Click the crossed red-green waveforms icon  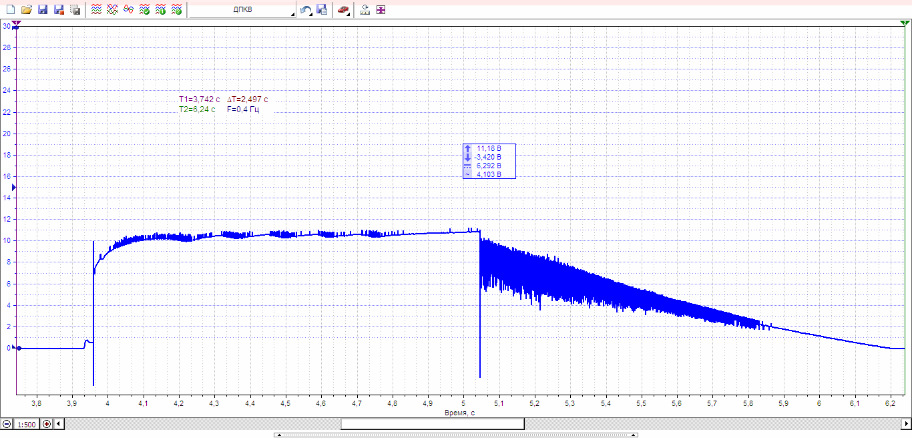point(112,10)
